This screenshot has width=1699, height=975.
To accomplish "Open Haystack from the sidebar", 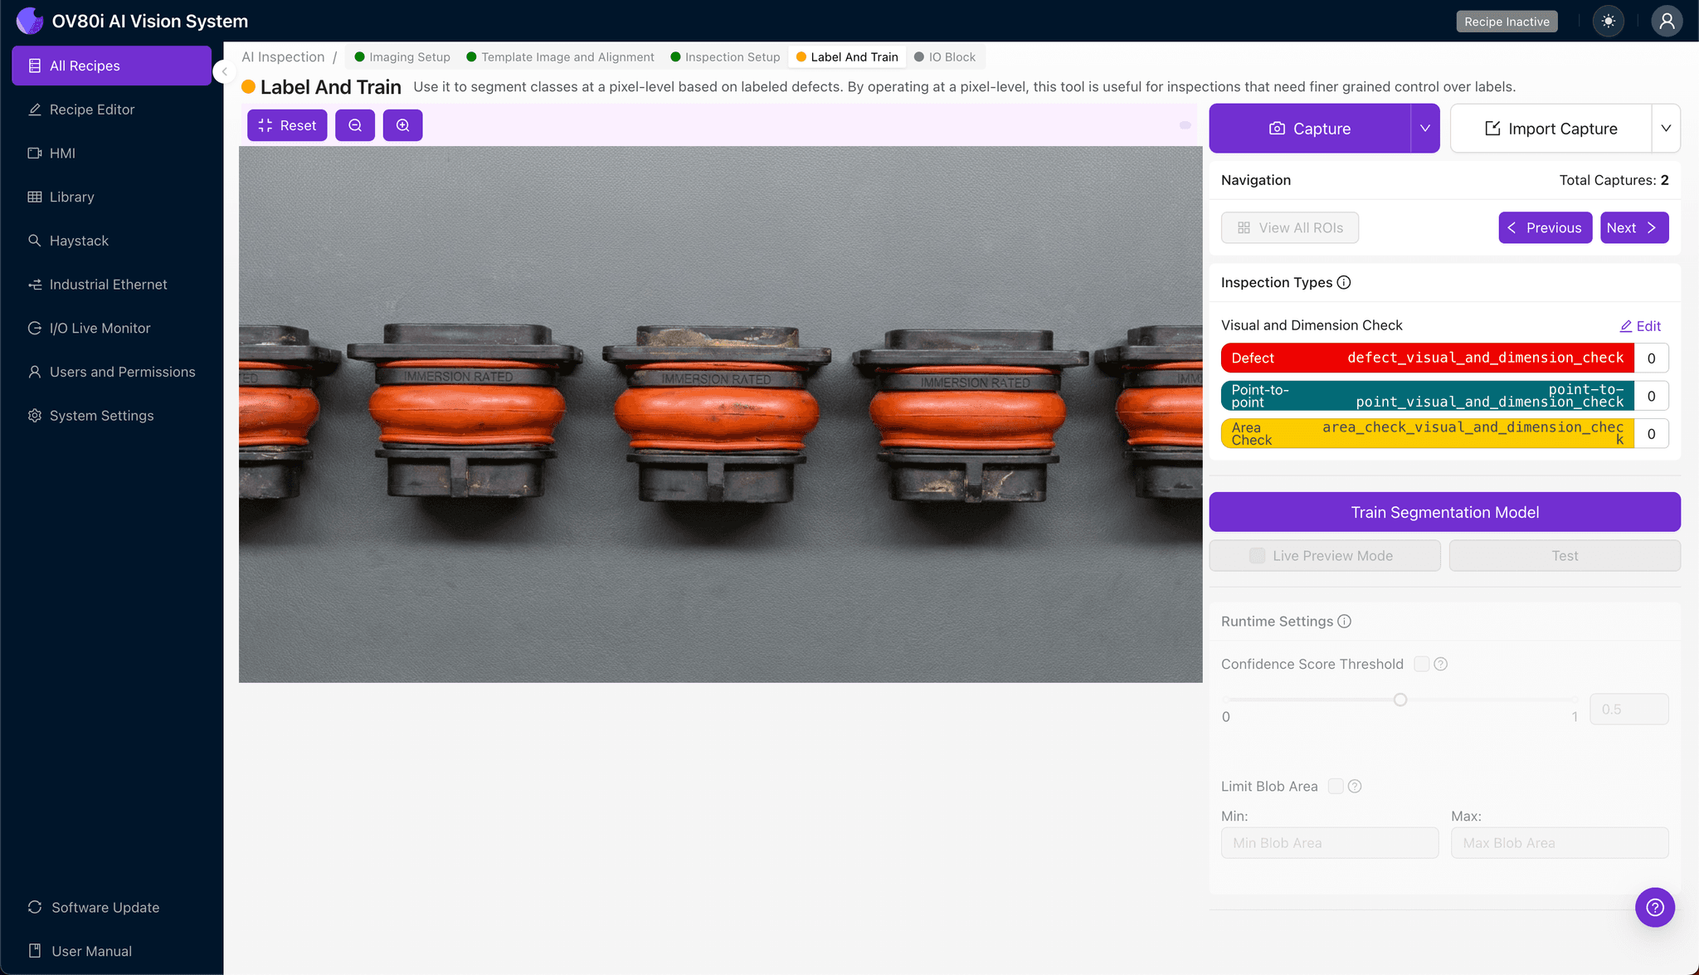I will (79, 241).
